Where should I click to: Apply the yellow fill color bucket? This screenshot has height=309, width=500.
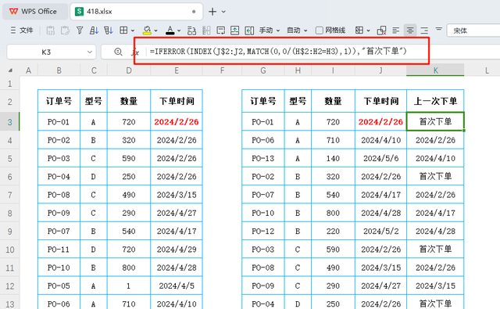pos(147,31)
